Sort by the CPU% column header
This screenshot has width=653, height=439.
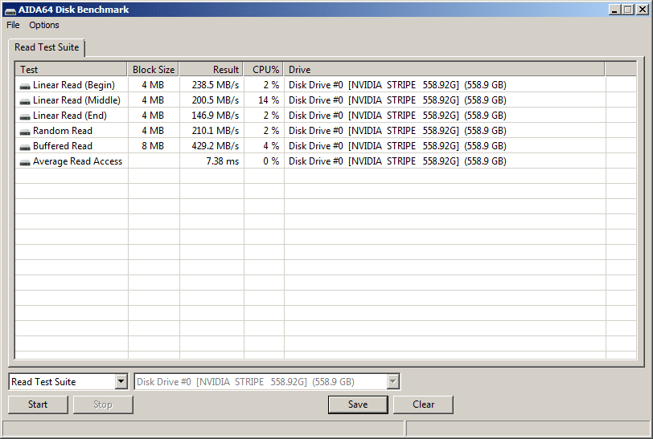pyautogui.click(x=264, y=70)
